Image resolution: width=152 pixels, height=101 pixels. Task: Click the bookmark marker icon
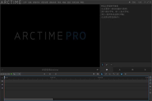[94, 74]
